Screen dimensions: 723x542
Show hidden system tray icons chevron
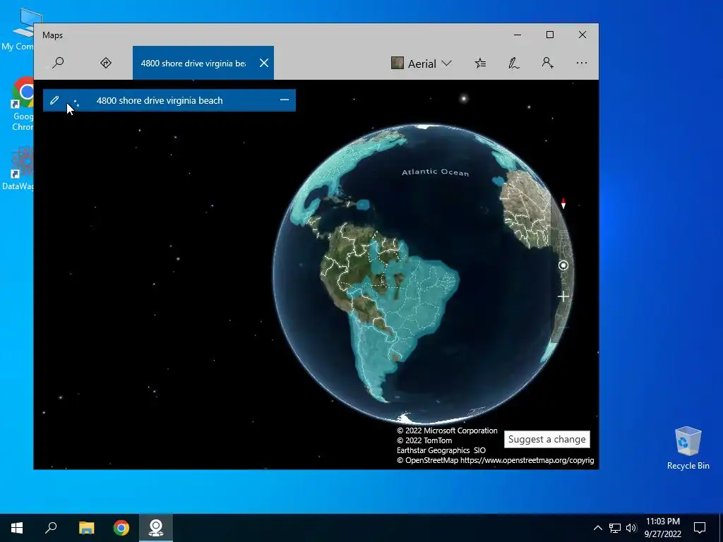tap(597, 528)
